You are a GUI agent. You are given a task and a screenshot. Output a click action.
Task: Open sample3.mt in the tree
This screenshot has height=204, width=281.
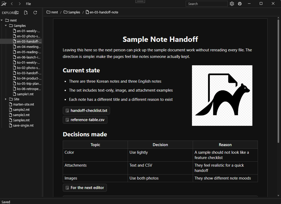(x=19, y=115)
